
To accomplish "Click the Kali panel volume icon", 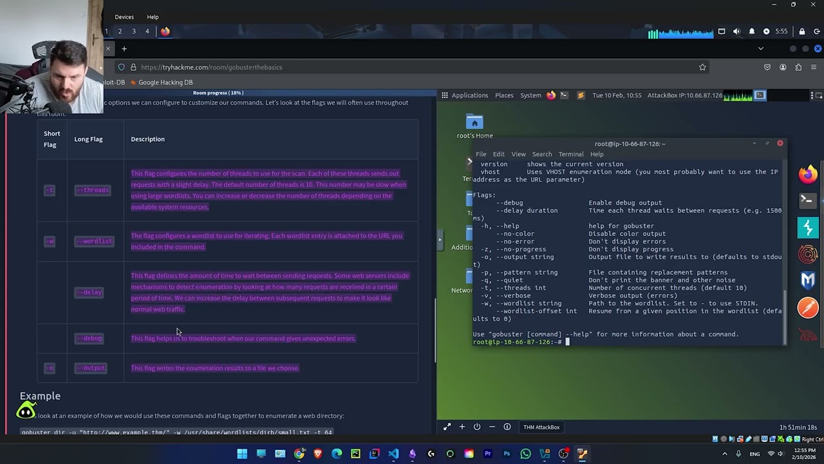I will (736, 31).
